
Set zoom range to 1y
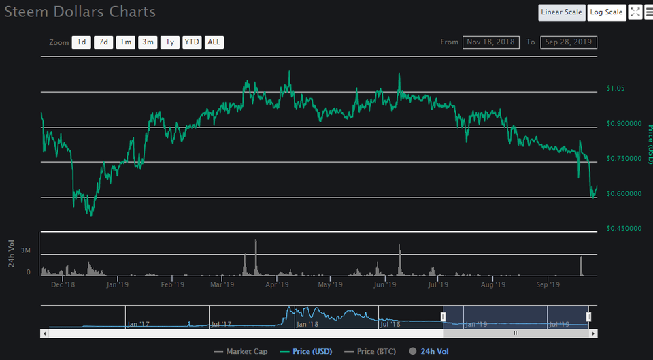(x=170, y=42)
